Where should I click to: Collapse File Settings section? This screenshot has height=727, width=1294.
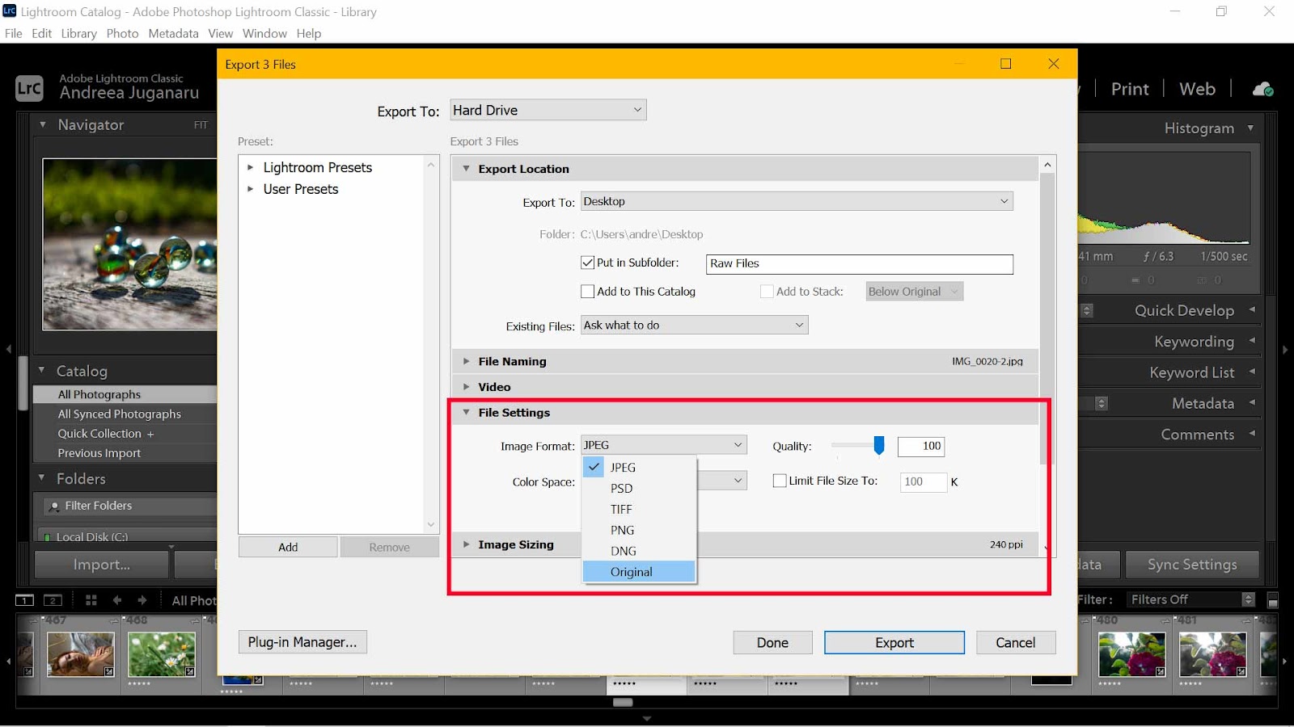[466, 412]
